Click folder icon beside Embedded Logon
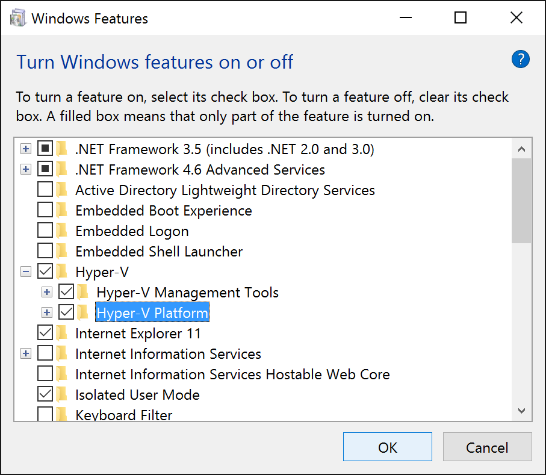 click(61, 231)
